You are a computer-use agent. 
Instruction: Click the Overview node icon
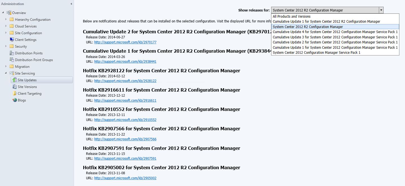click(9, 13)
